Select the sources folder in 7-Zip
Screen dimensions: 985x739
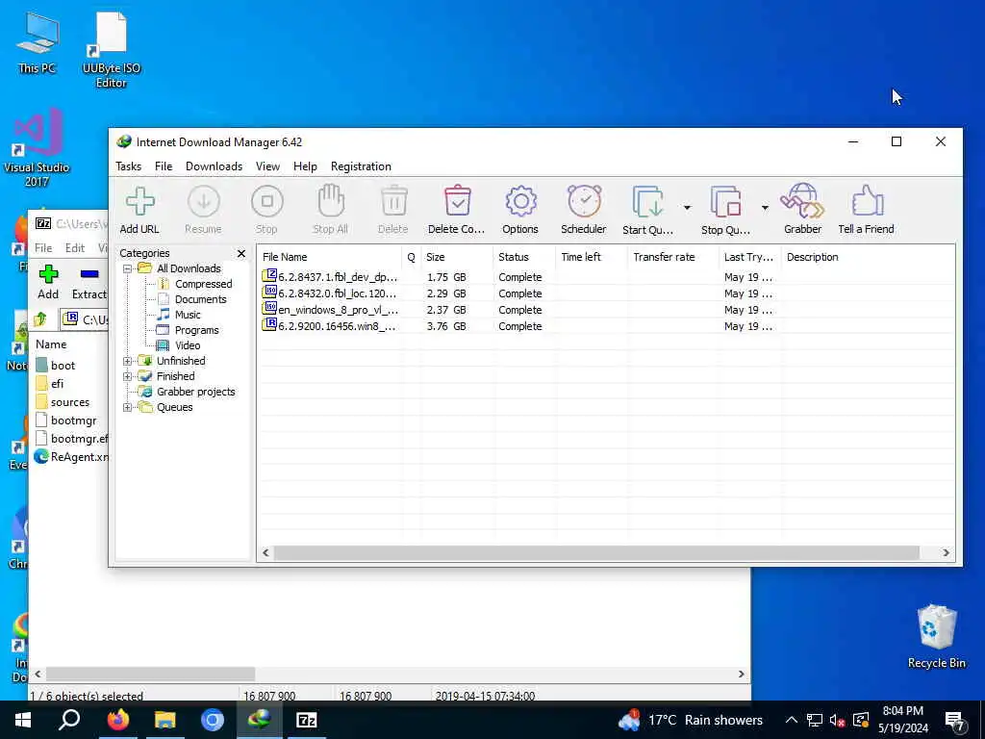pyautogui.click(x=69, y=402)
